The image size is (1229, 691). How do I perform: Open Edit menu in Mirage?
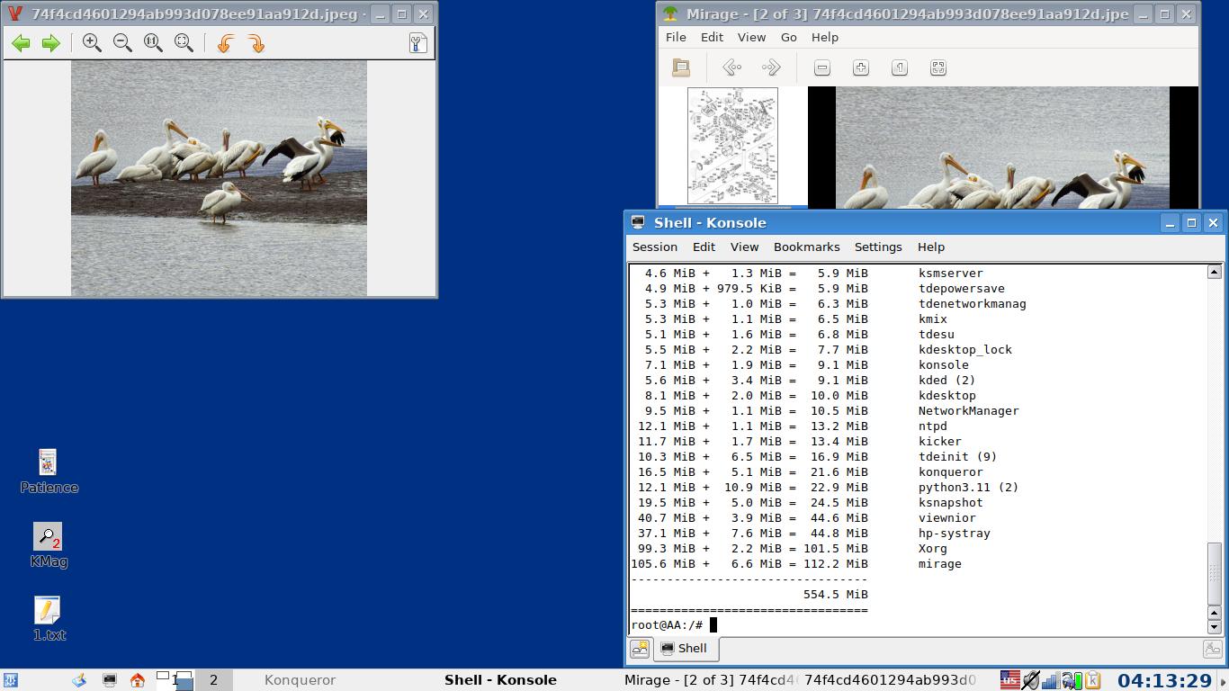[712, 37]
